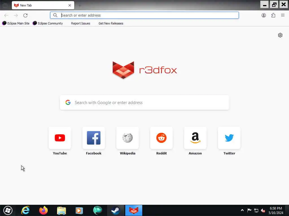This screenshot has width=289, height=216.
Task: Click the network tray icon
Action: pyautogui.click(x=256, y=210)
